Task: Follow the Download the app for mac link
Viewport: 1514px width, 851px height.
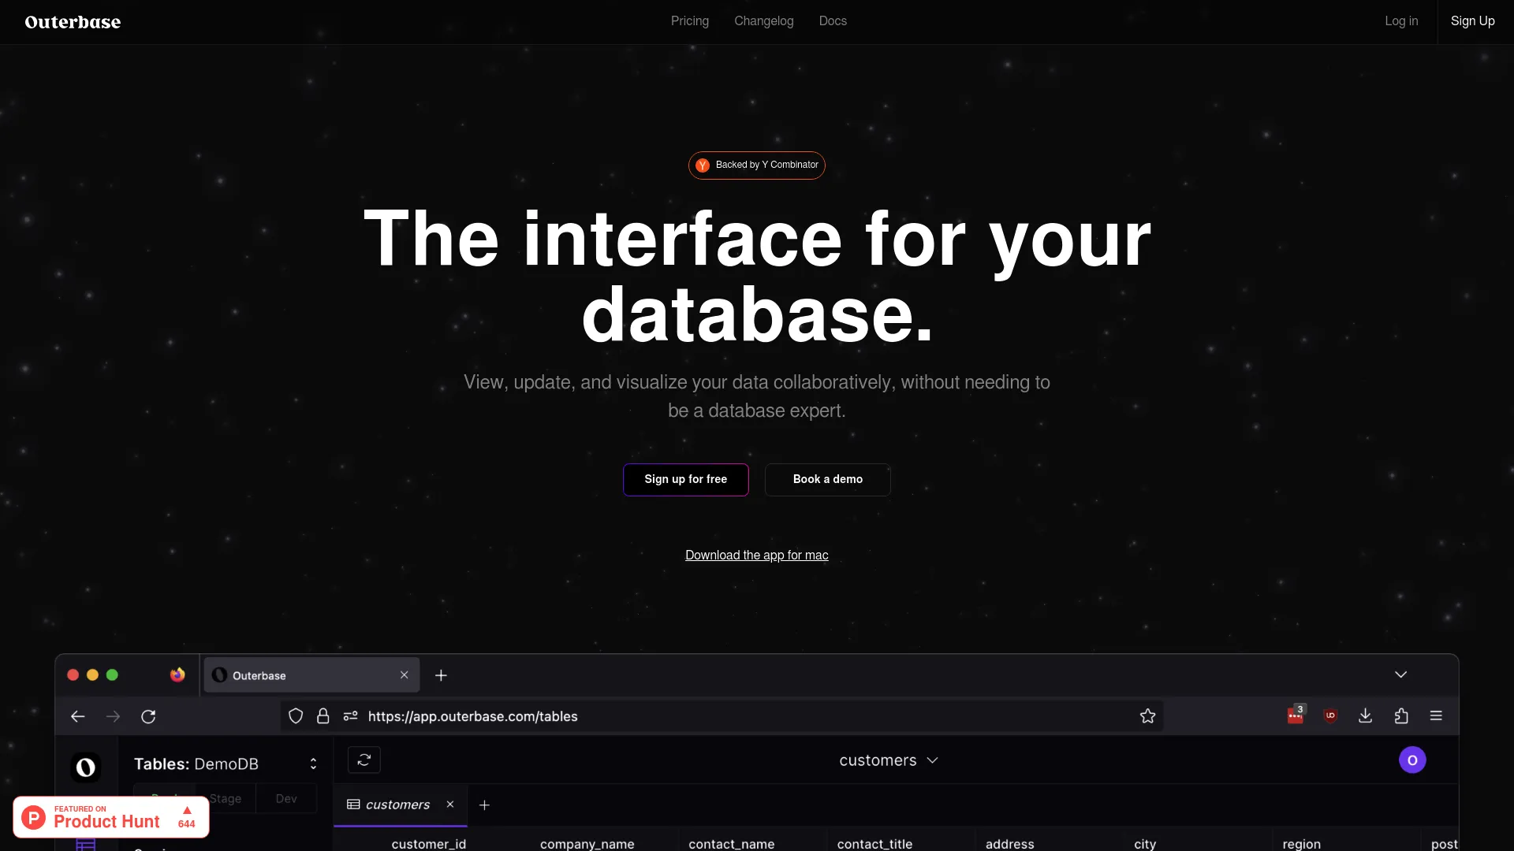Action: [757, 556]
